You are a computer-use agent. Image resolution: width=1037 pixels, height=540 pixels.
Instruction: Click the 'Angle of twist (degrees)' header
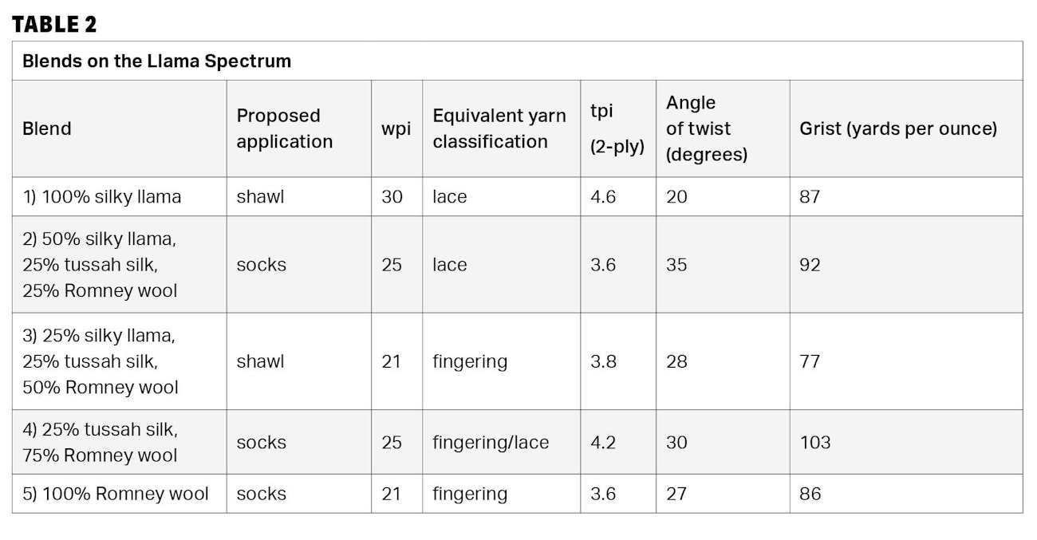pos(706,128)
